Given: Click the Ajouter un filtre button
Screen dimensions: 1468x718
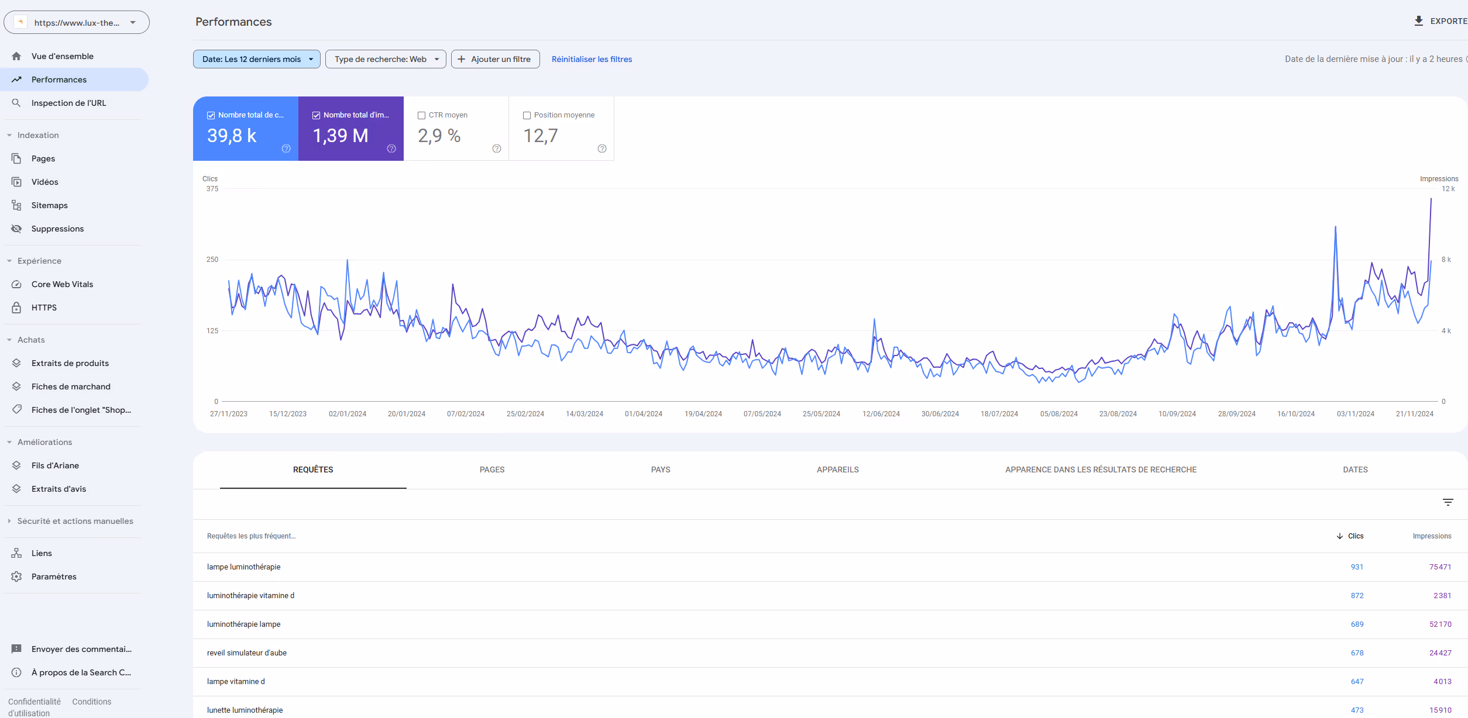Looking at the screenshot, I should (x=495, y=59).
